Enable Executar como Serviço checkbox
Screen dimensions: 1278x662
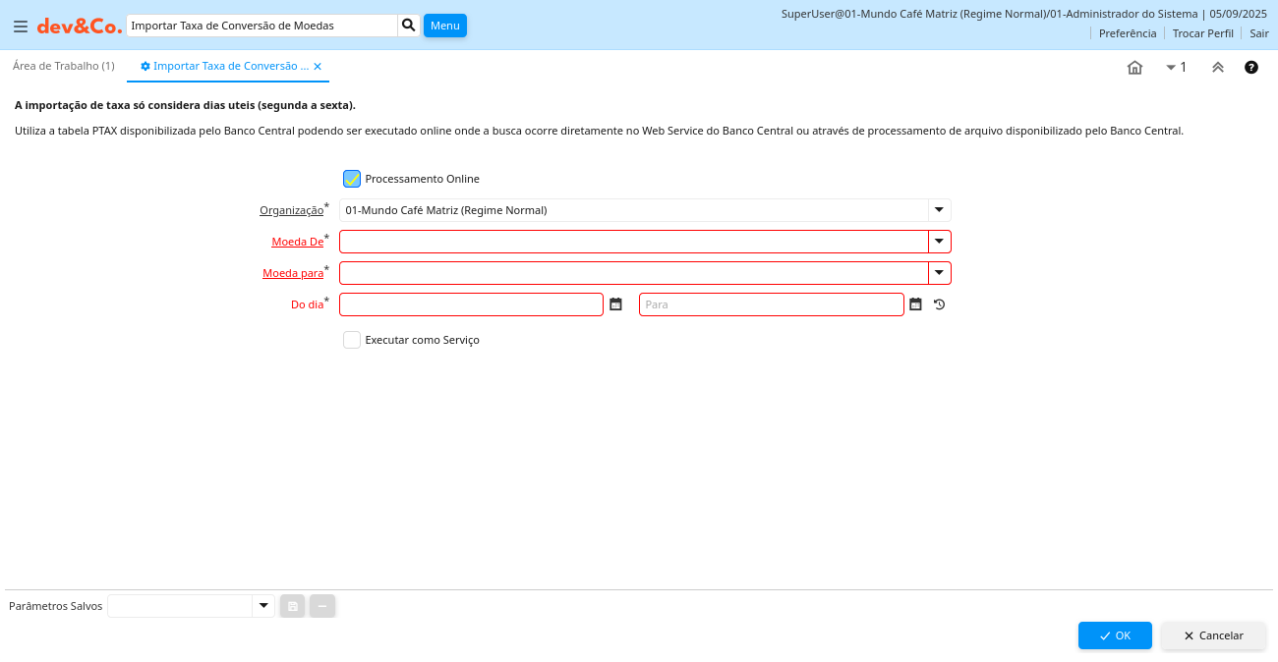tap(352, 340)
